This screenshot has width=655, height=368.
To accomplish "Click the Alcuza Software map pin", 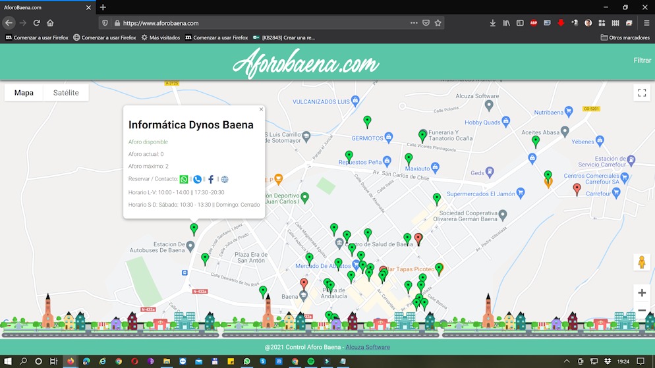I will pos(489,105).
